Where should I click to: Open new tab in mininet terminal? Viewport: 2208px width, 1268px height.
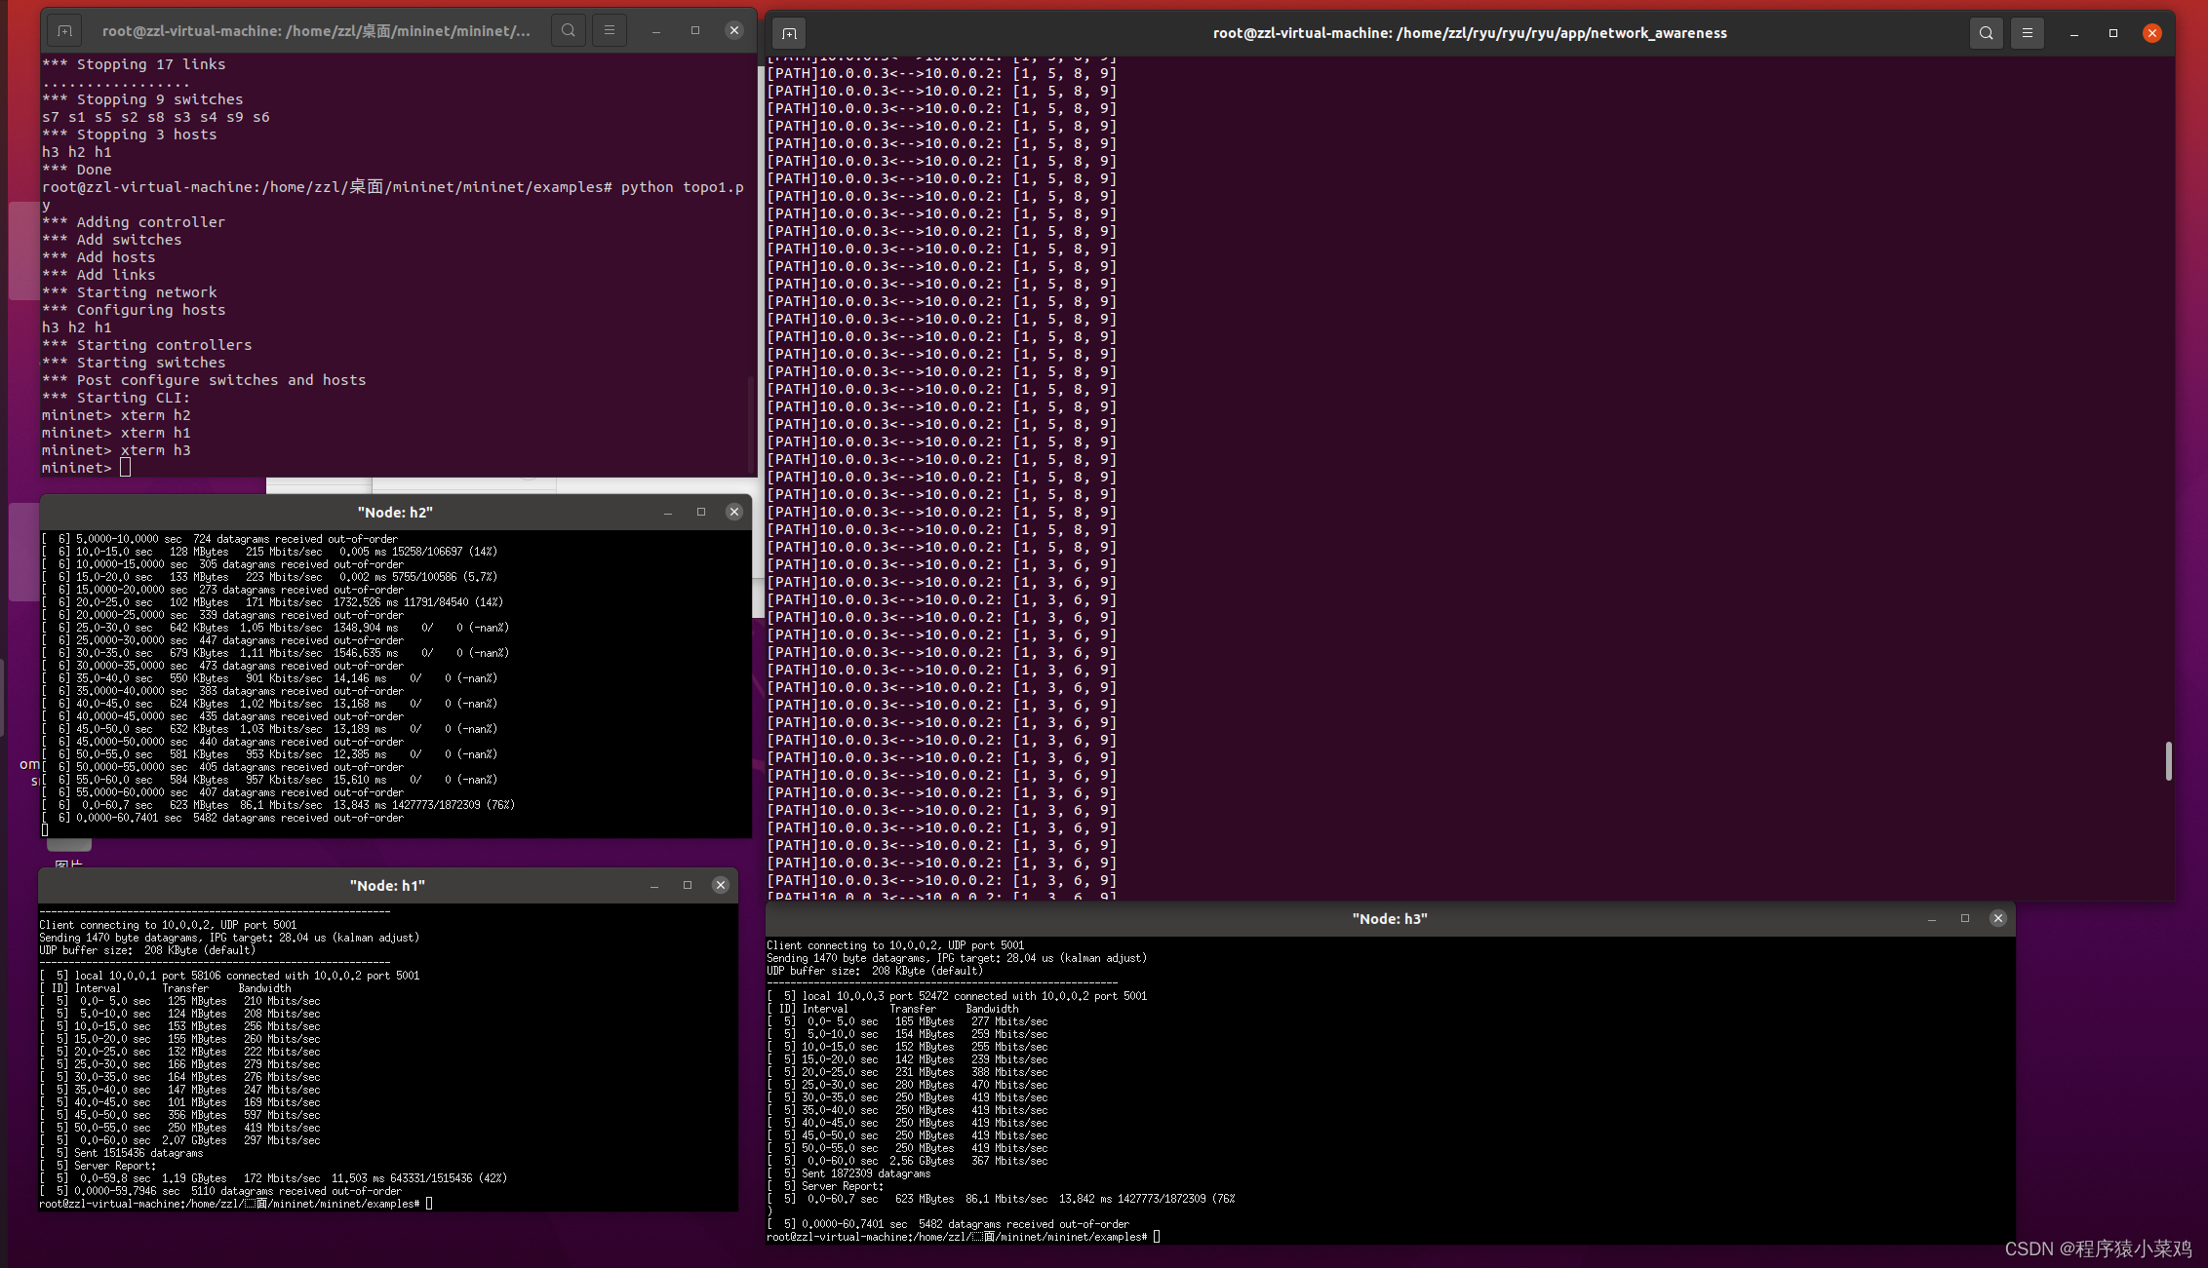(x=64, y=31)
